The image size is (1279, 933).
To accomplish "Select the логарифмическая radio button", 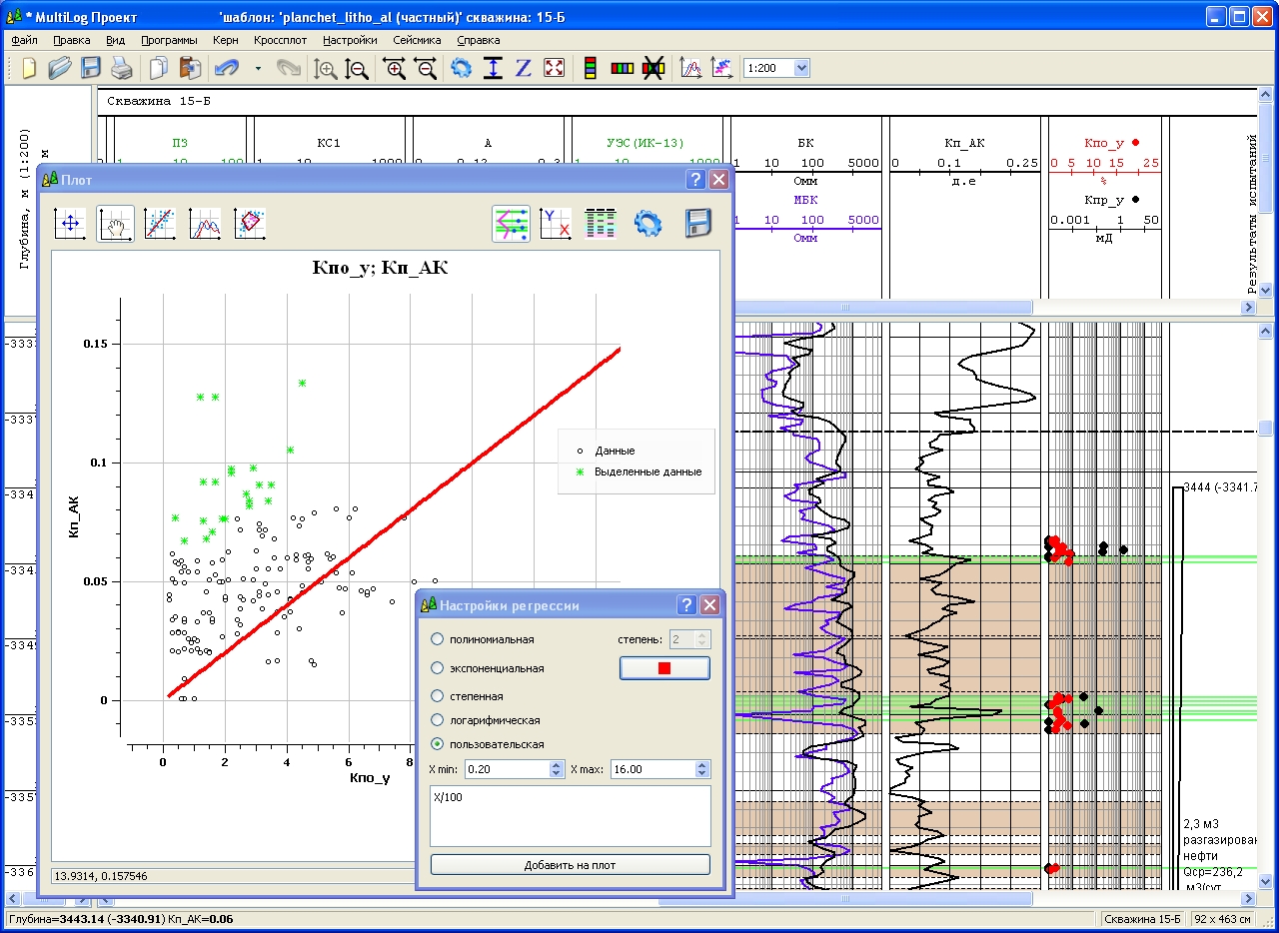I will click(x=437, y=720).
